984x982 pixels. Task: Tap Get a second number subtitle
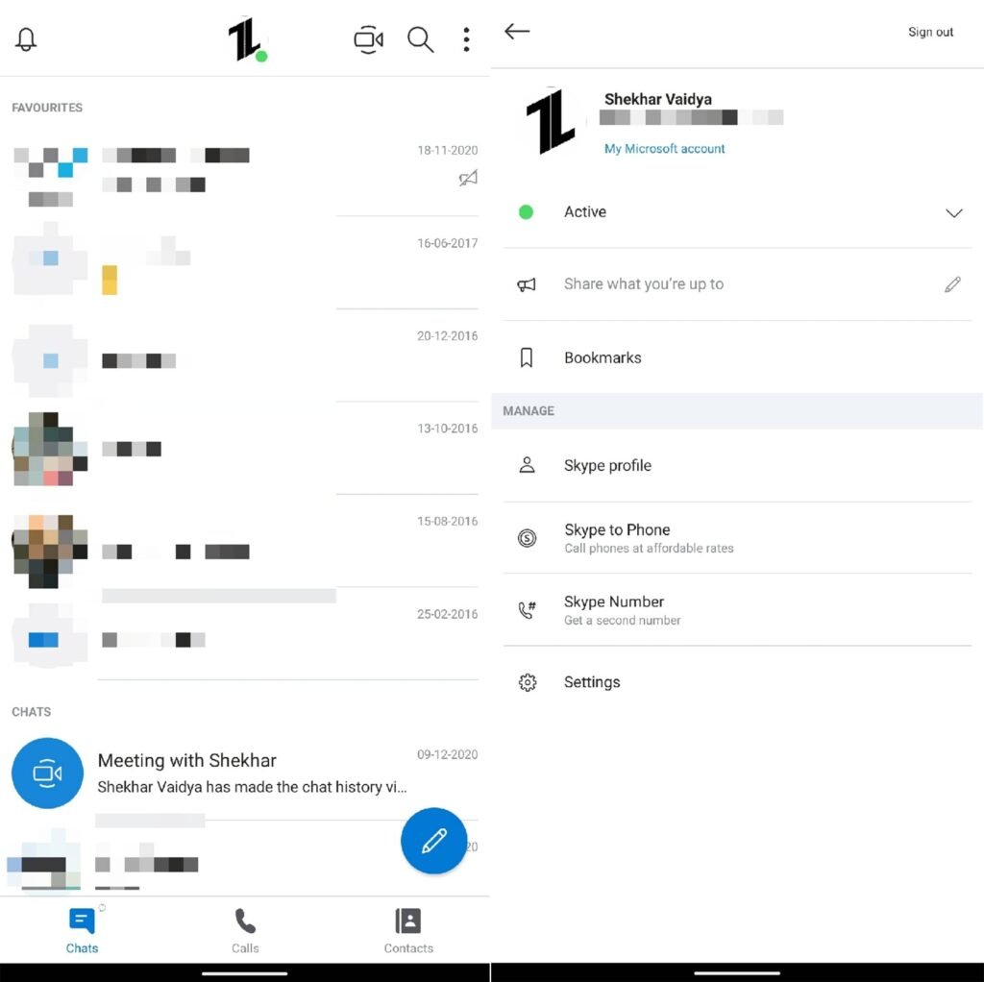pyautogui.click(x=622, y=621)
